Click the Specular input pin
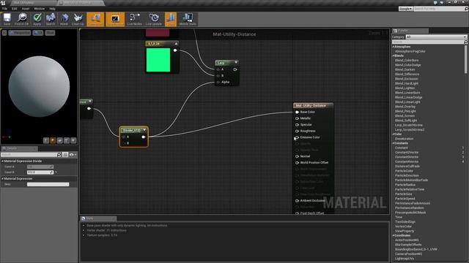Image resolution: width=469 pixels, height=263 pixels. click(297, 125)
